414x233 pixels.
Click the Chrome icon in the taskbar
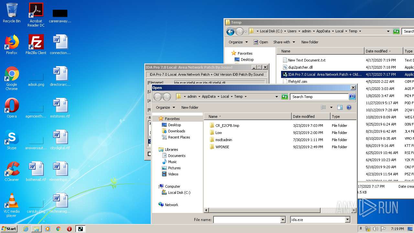[x=58, y=229]
